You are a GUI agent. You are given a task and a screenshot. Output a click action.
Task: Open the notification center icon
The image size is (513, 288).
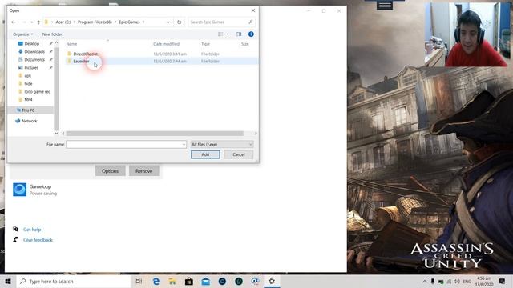point(503,281)
